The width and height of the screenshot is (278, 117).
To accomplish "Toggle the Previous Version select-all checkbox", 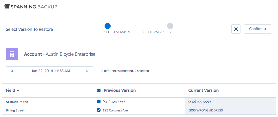I will tap(99, 91).
